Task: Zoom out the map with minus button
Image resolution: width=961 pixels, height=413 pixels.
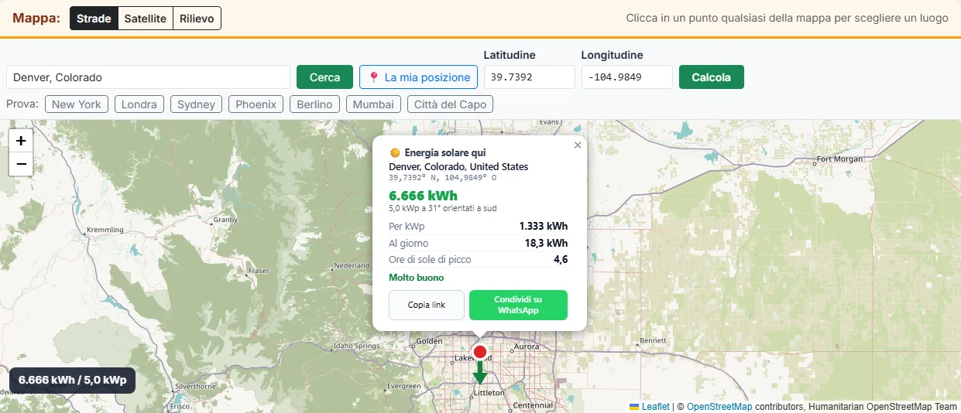Action: [x=21, y=164]
